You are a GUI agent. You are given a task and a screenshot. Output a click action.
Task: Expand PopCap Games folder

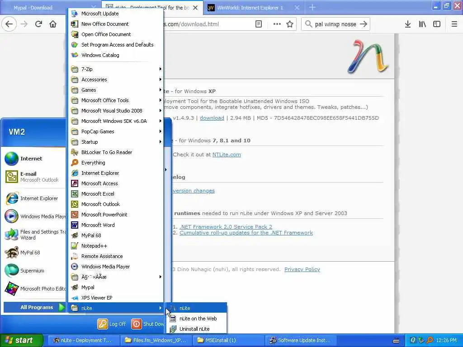coord(116,131)
